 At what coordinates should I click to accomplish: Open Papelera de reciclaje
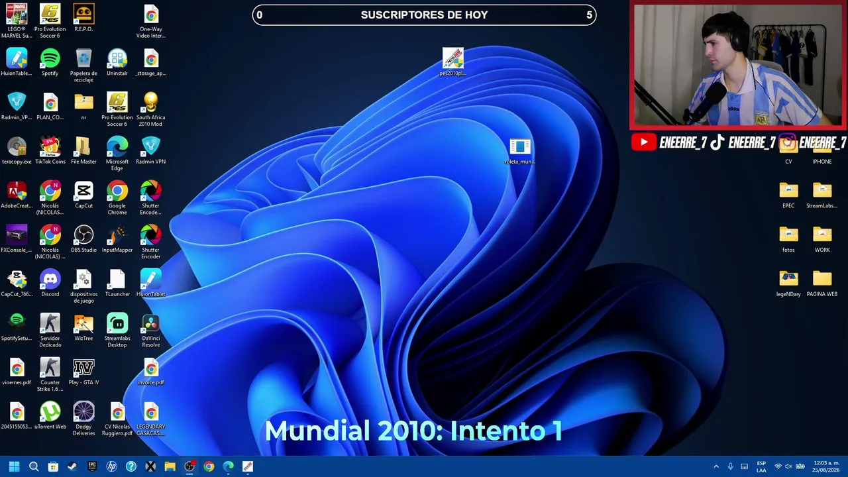83,66
